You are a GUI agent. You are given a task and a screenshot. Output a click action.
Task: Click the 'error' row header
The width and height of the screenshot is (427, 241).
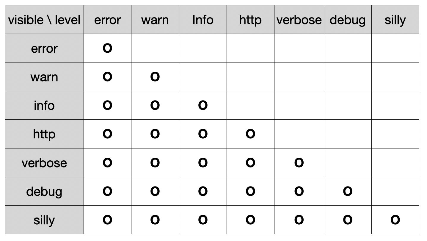pos(44,48)
